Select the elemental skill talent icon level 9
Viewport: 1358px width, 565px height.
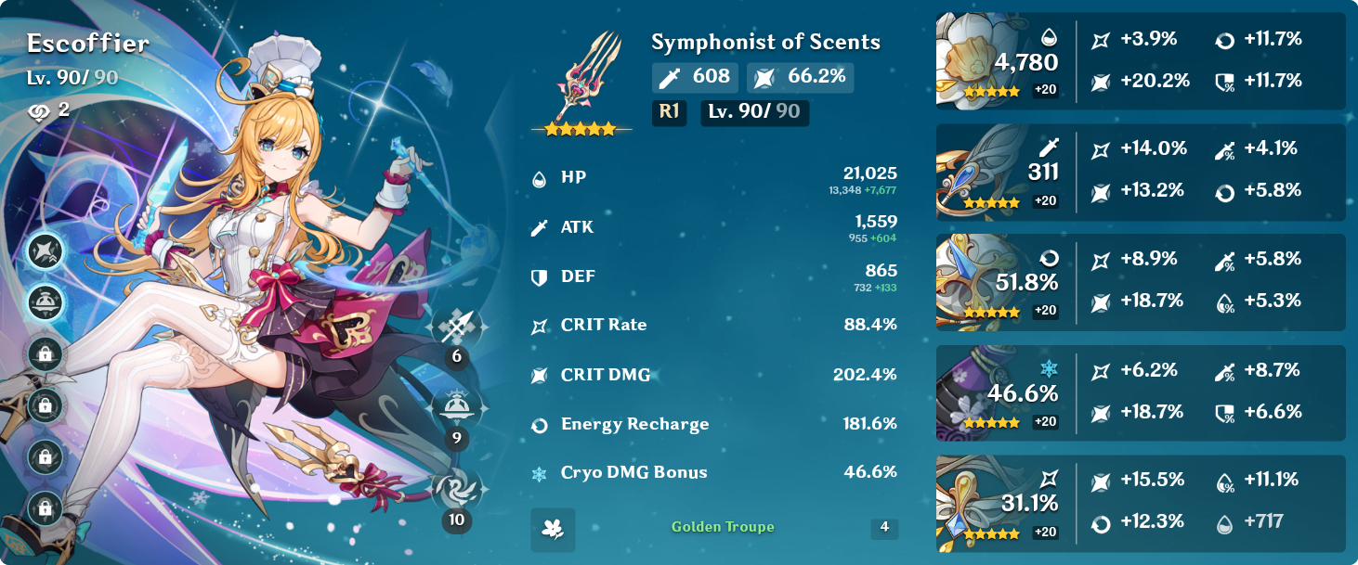coord(456,408)
